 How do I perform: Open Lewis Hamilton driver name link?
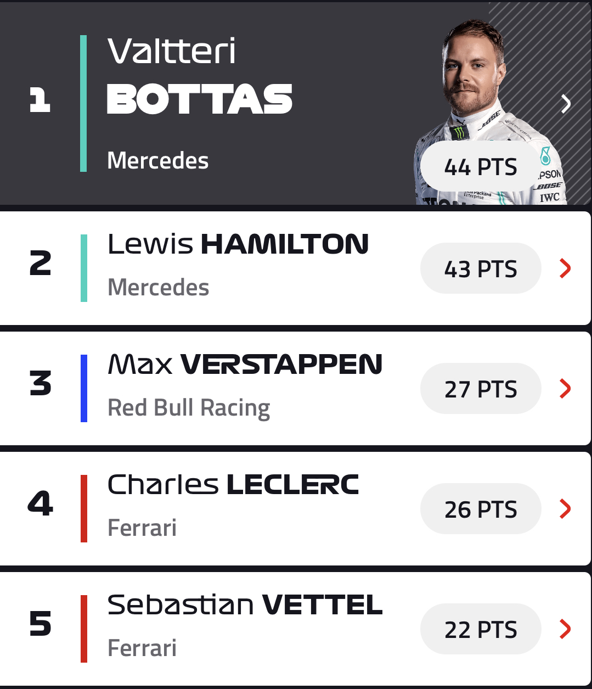(238, 244)
